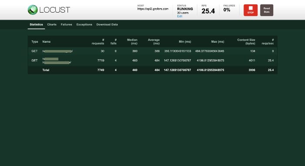305x166 pixels.
Task: Sort by Min (ms) column header
Action: coord(185,42)
